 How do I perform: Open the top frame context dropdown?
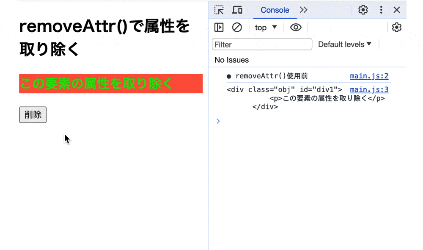click(x=265, y=27)
